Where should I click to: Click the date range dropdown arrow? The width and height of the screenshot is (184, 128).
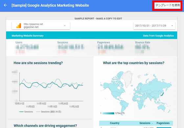pos(172,26)
